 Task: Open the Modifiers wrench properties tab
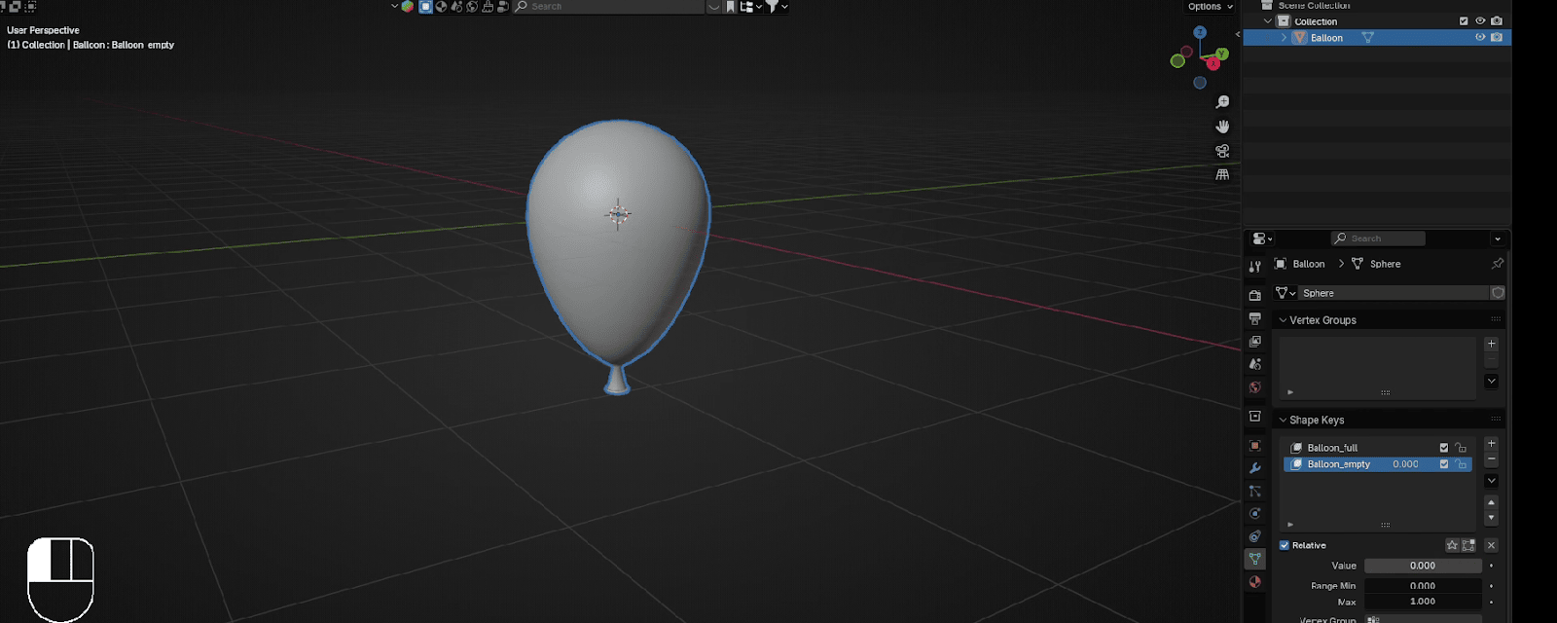(1255, 468)
